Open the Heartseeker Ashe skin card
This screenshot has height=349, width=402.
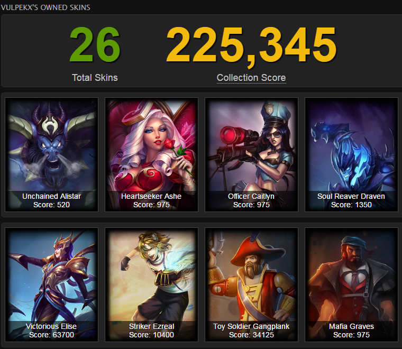151,154
